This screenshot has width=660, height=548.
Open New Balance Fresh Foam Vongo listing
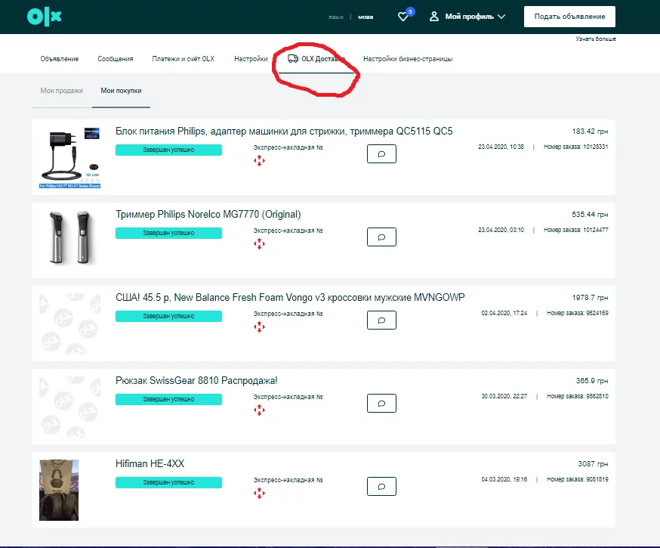[x=290, y=297]
